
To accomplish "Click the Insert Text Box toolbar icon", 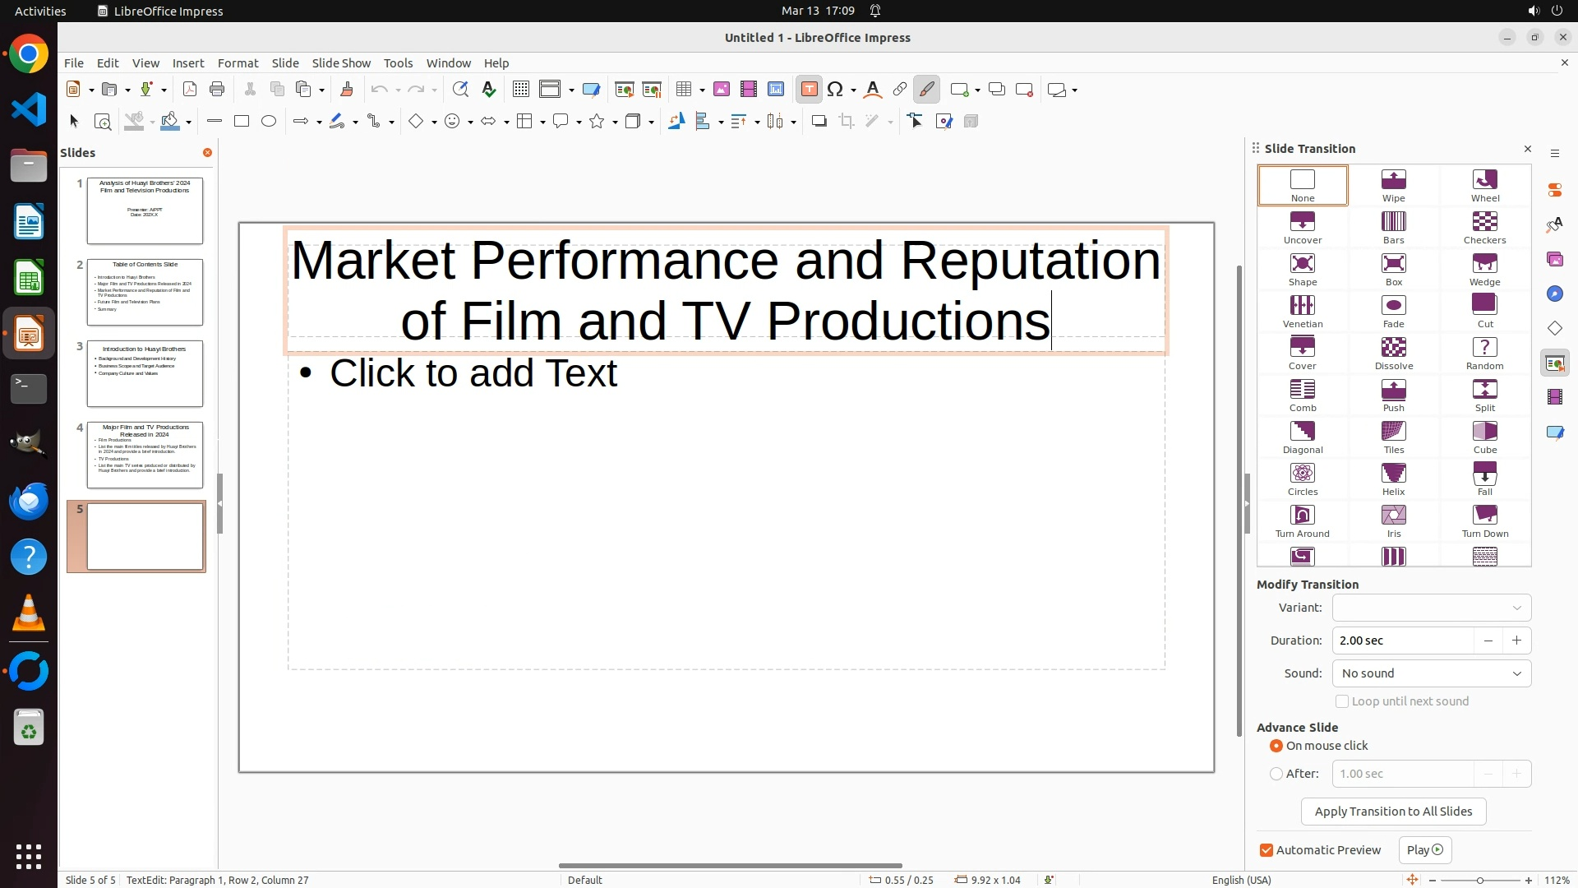I will 809,90.
